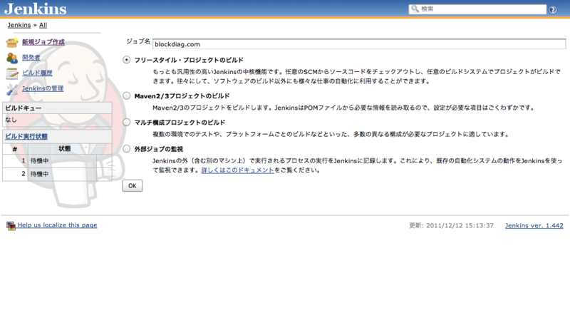Click the Maven2/3プロジェクトのビルド label
Viewport: 570px width, 320px height.
(x=182, y=96)
